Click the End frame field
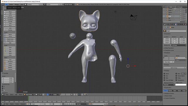The width and height of the screenshot is (188, 106). point(48,104)
